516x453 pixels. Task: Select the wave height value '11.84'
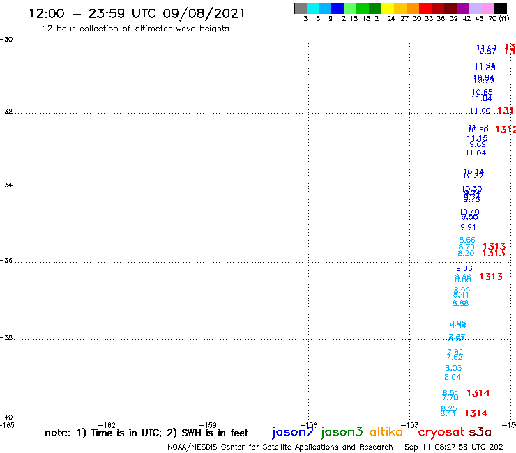482,98
